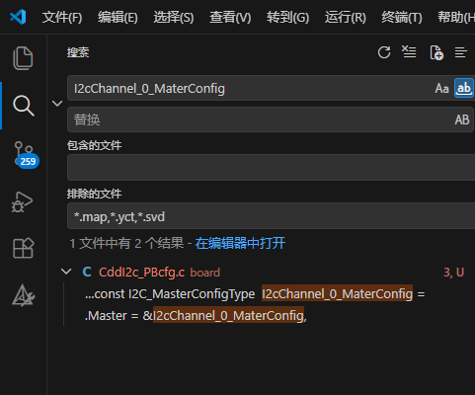Refresh the search results

point(384,52)
